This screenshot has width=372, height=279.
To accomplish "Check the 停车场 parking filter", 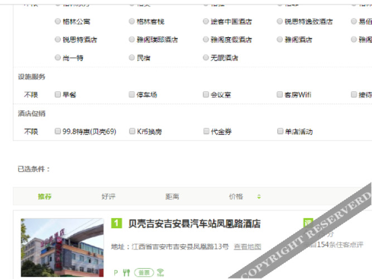I will pyautogui.click(x=132, y=95).
